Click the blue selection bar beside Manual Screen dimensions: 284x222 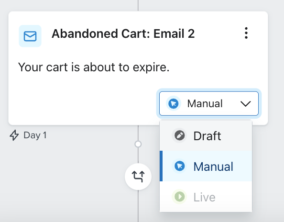coord(161,166)
